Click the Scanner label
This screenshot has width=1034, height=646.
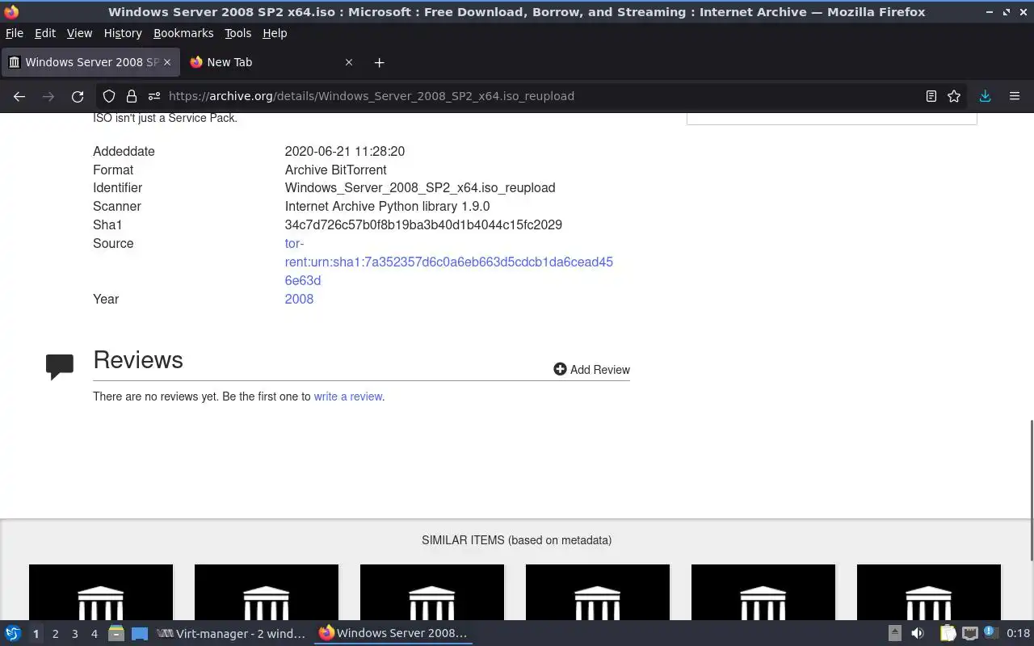(x=117, y=206)
